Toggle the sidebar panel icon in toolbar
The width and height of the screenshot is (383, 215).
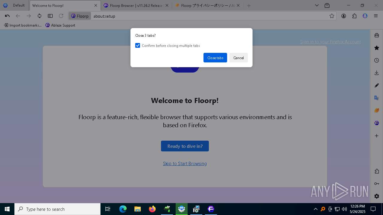point(50,16)
